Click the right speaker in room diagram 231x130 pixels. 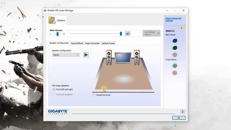136,58
